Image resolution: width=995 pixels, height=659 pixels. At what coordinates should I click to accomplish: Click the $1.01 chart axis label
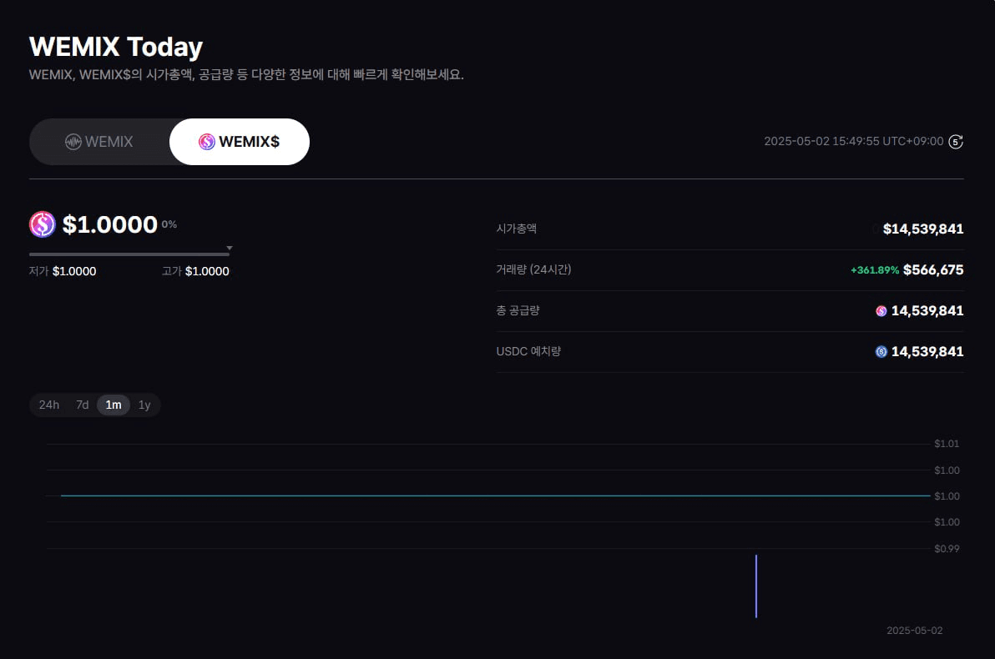947,444
